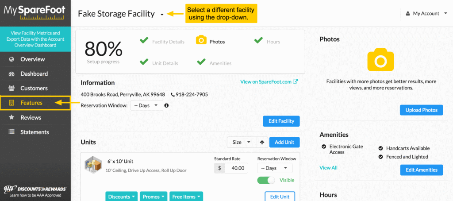The width and height of the screenshot is (453, 201).
Task: Click the sort direction arrow button
Action: pos(262,142)
